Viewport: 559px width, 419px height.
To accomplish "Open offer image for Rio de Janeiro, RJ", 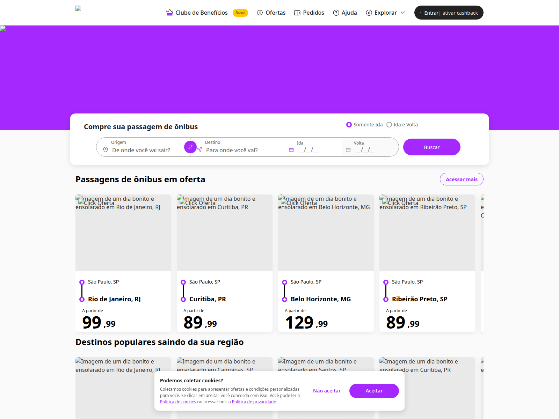I will click(123, 233).
